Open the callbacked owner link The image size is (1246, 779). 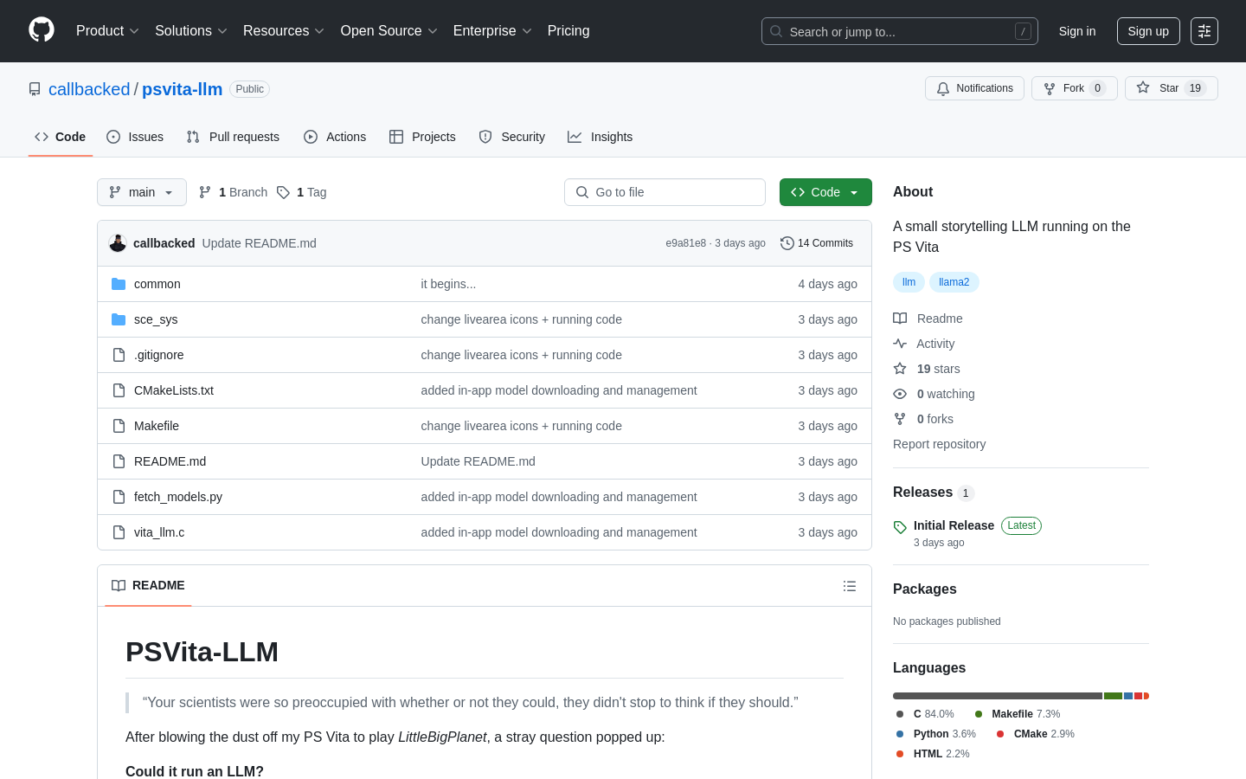tap(89, 89)
